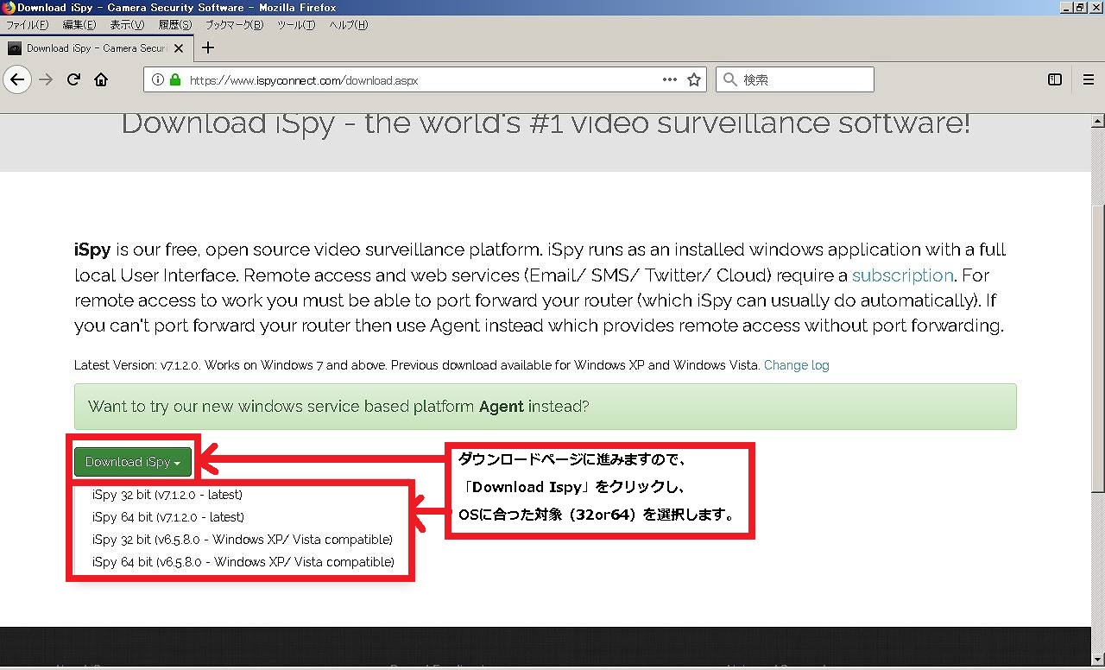The image size is (1105, 670).
Task: Choose iSpy 64 bit v7.1.2.0 latest
Action: (x=168, y=517)
